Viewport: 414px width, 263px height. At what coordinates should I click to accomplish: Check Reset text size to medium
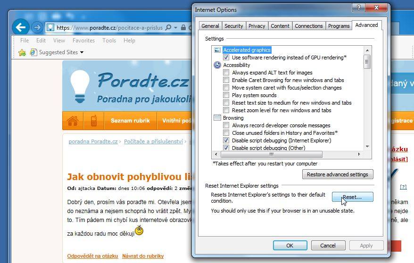point(226,102)
